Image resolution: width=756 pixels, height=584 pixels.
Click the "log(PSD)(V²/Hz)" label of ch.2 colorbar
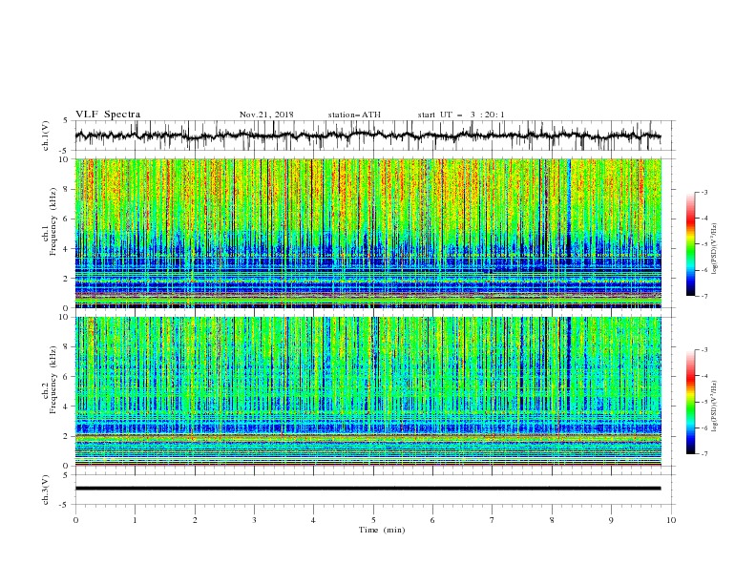714,407
